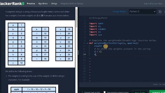Collapse the weightedUniformStrings function fold arrow

[x=87, y=43]
